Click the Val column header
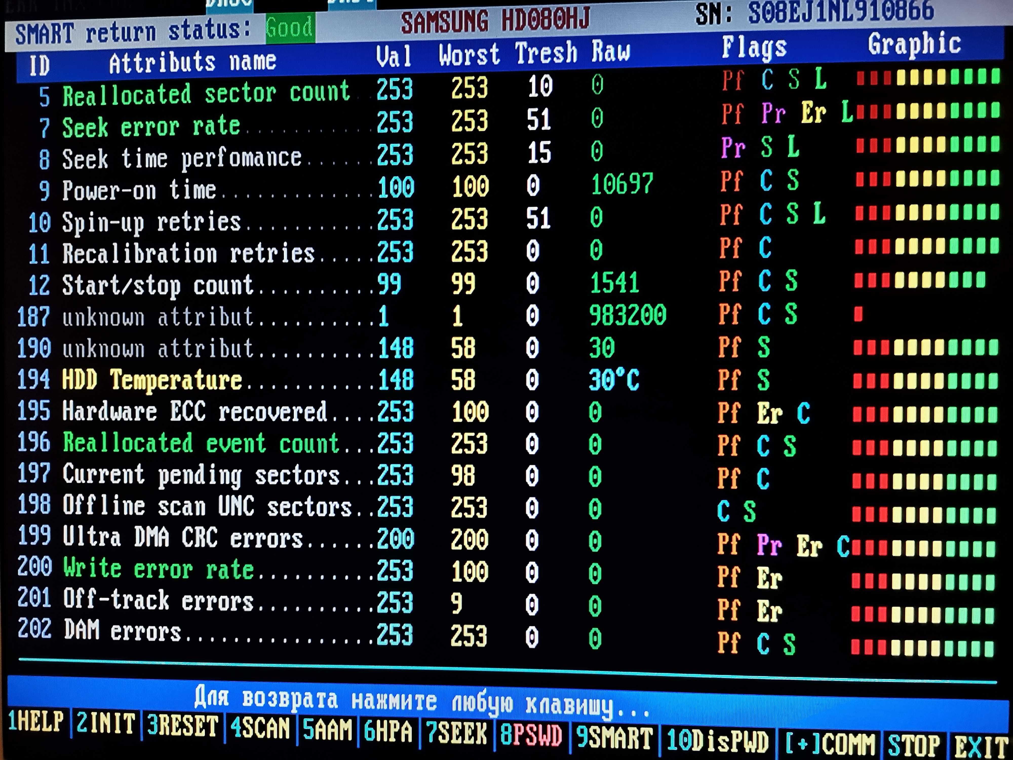The image size is (1013, 760). point(393,56)
